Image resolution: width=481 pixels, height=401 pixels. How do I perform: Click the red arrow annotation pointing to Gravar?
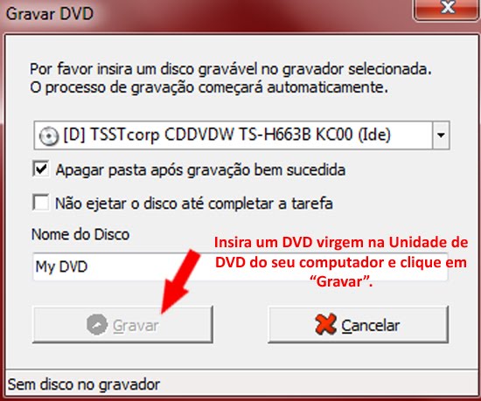[x=180, y=281]
